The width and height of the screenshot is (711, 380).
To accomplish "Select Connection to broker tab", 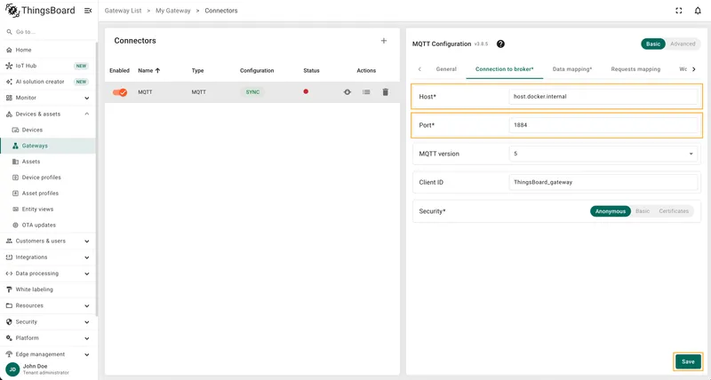I will [504, 69].
